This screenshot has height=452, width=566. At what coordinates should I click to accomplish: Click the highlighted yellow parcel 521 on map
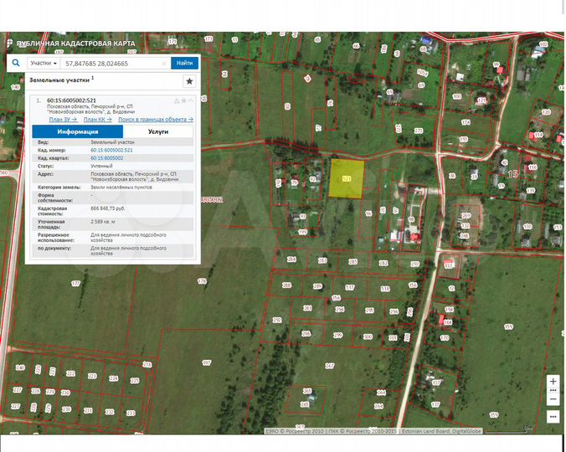[345, 178]
